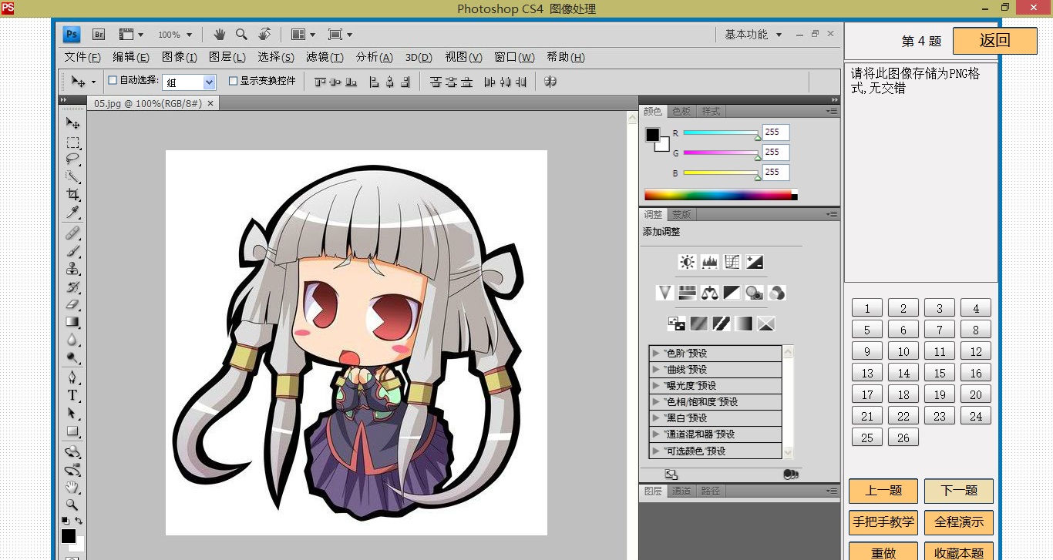Click the 返回 button

click(994, 41)
